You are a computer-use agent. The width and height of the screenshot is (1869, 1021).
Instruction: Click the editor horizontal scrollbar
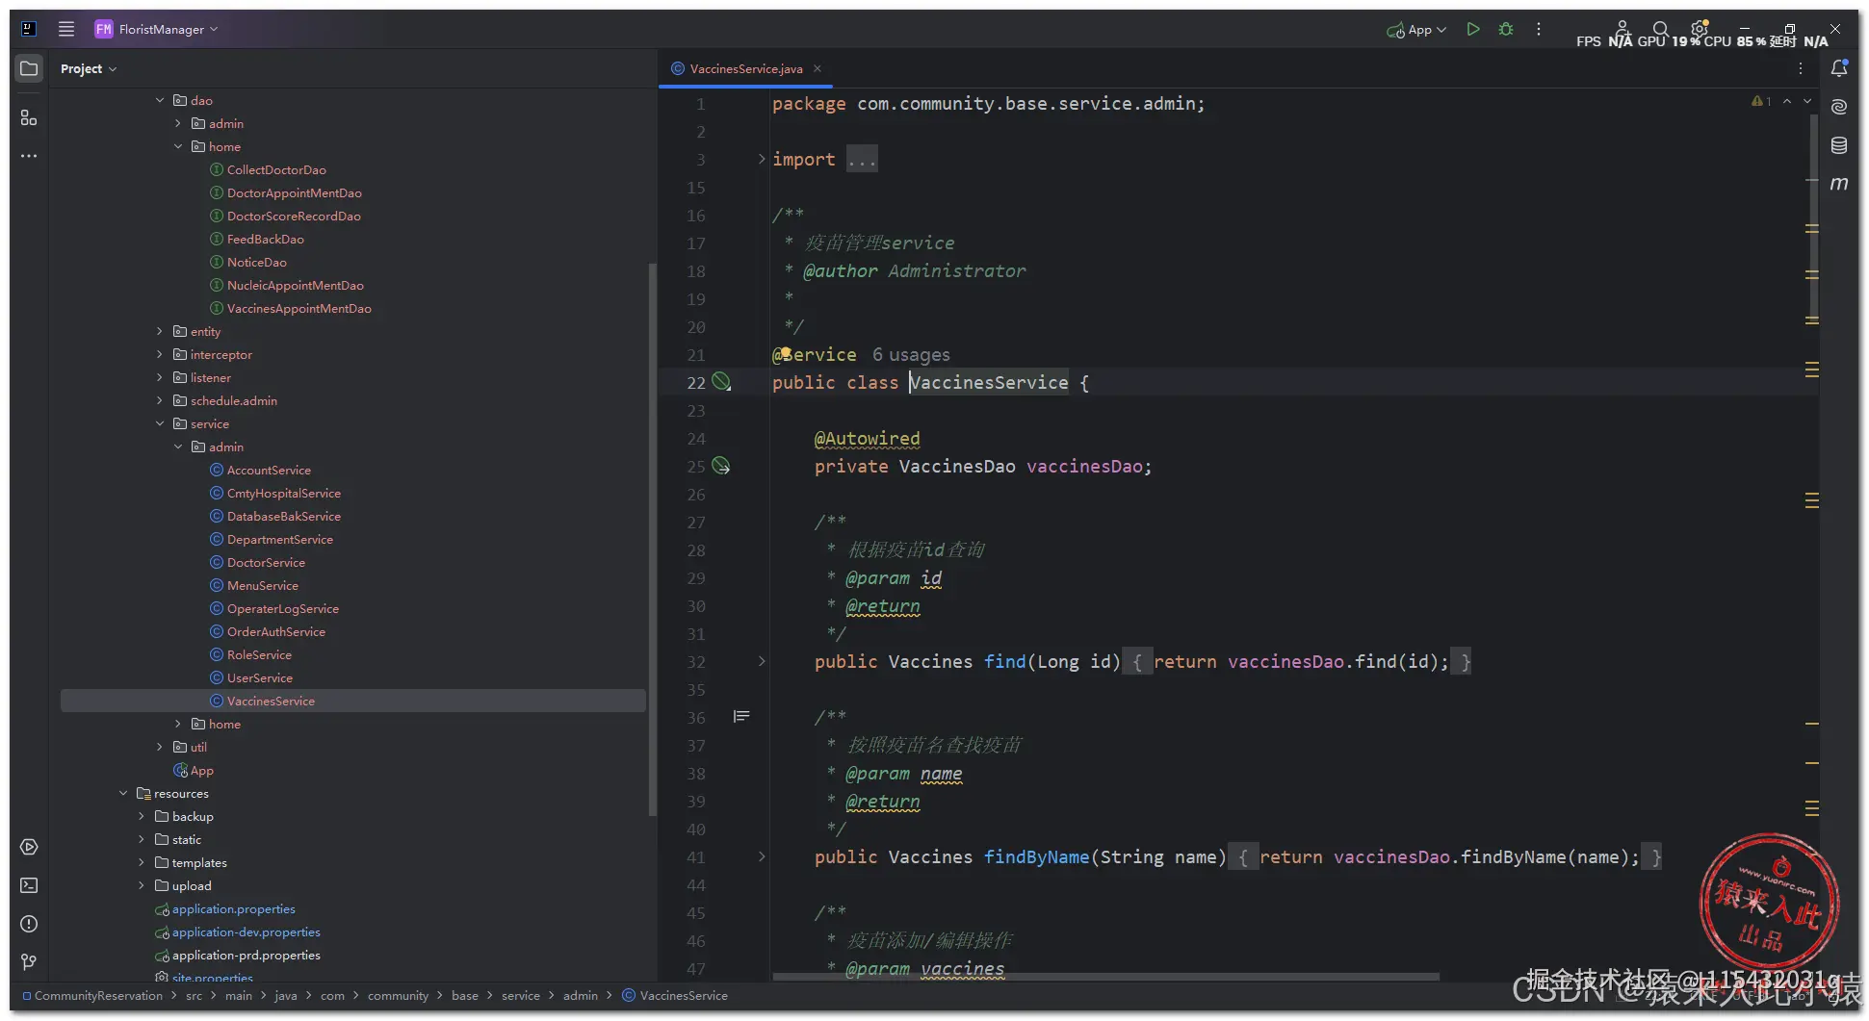1105,977
